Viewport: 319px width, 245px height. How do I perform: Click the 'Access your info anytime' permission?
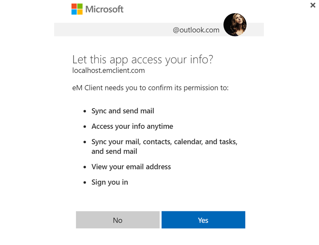132,127
